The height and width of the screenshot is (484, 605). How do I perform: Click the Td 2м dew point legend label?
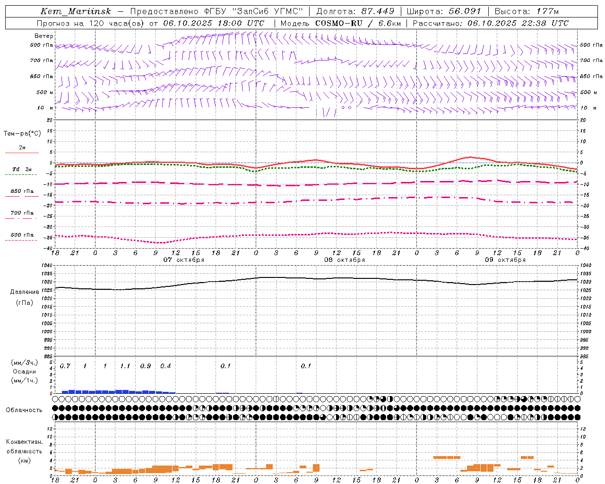[22, 169]
